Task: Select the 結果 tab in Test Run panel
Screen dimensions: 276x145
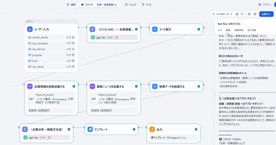Action: click(228, 30)
